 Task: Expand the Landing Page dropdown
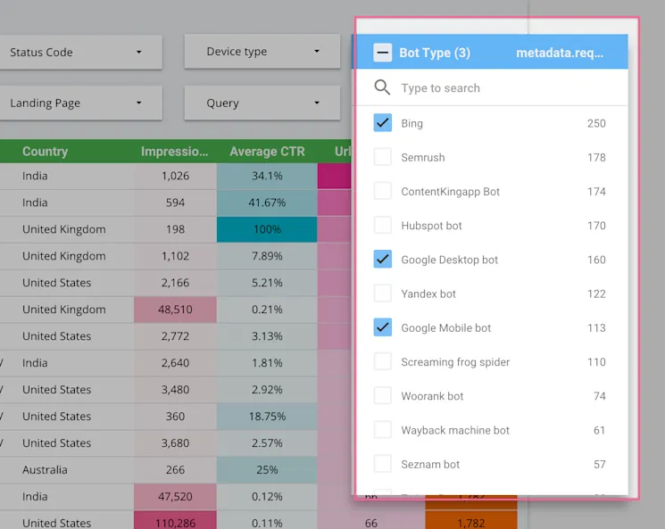click(81, 103)
